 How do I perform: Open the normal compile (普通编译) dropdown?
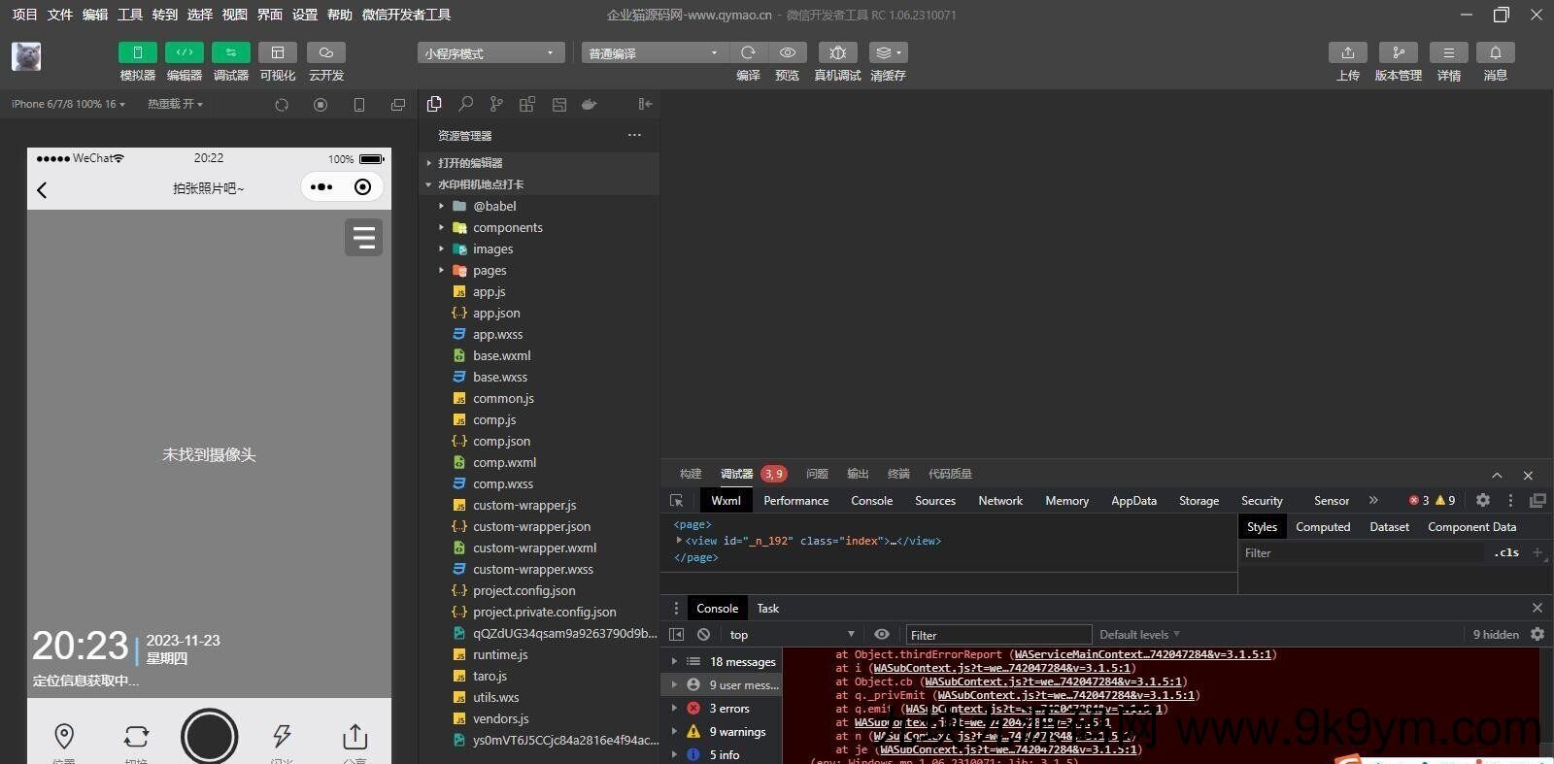(654, 53)
